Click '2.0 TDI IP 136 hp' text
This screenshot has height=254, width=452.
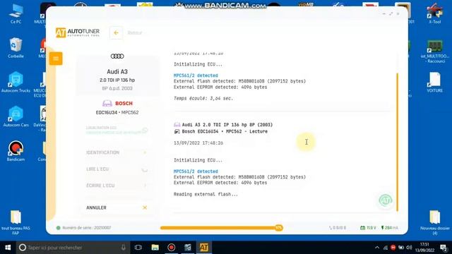(x=117, y=80)
